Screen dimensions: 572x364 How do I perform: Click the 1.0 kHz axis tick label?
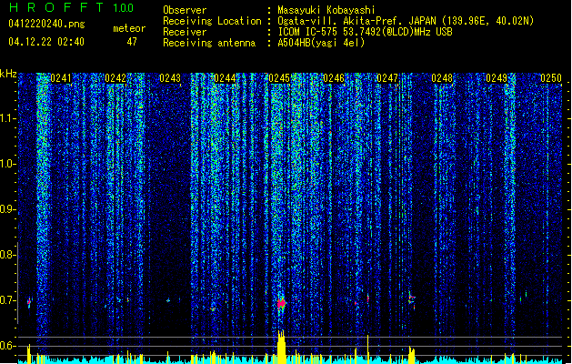pos(7,164)
